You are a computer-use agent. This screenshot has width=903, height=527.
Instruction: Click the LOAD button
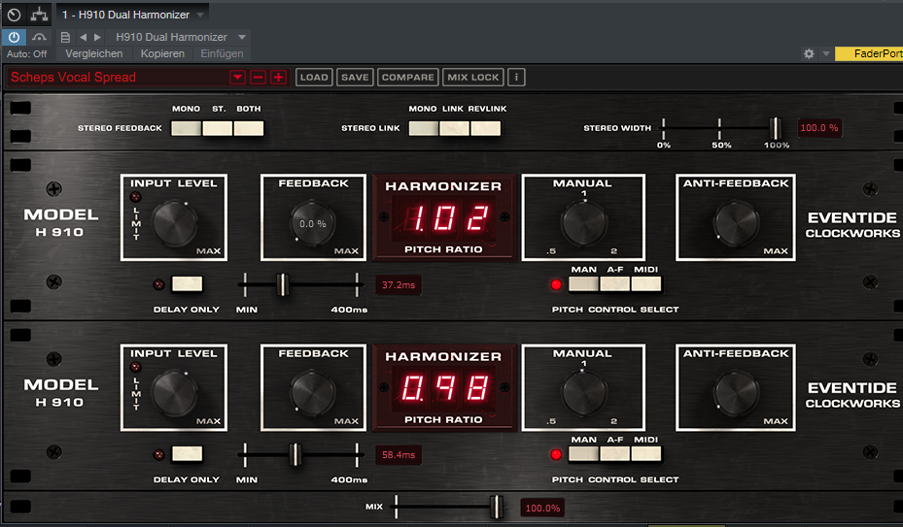click(314, 77)
